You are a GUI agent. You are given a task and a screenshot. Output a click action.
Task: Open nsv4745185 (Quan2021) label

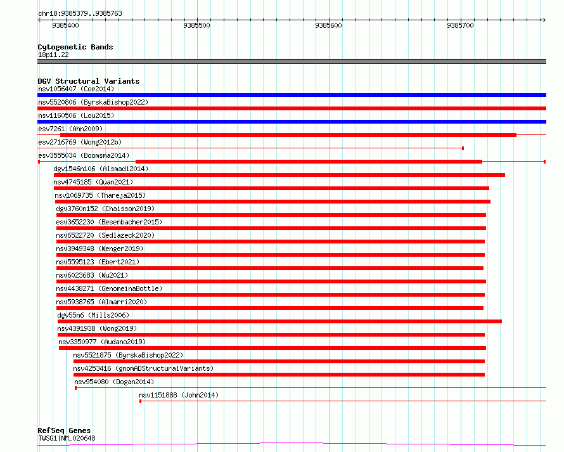[x=93, y=182]
